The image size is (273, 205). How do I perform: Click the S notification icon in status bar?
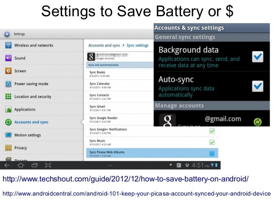click(x=179, y=165)
